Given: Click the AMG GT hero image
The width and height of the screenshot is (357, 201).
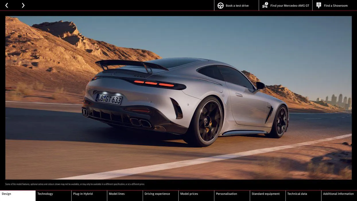Looking at the screenshot, I should coord(178,98).
